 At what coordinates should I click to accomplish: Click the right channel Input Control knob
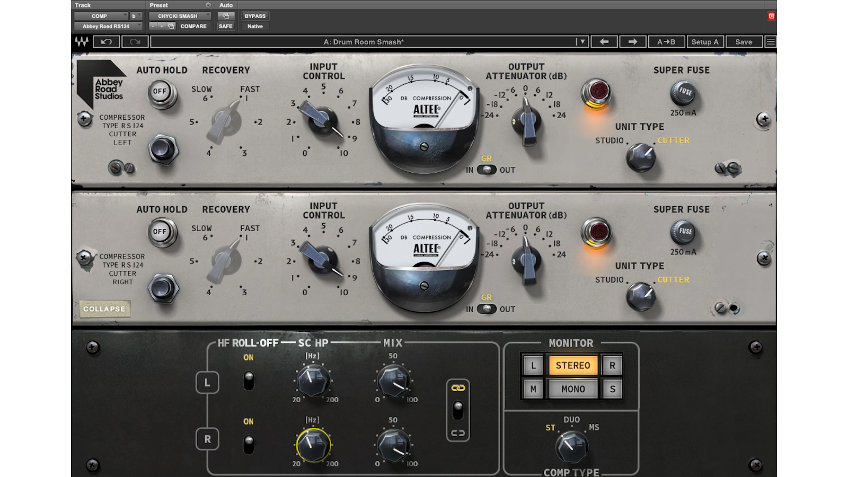[x=322, y=258]
